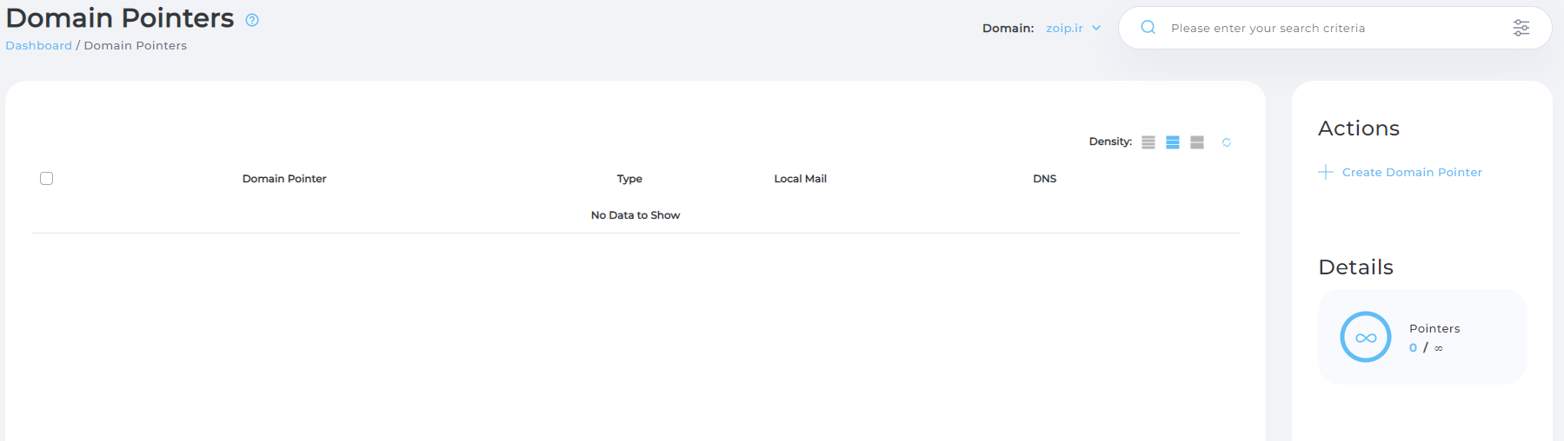Select the medium density icon
Viewport: 1564px width, 441px height.
click(x=1173, y=142)
